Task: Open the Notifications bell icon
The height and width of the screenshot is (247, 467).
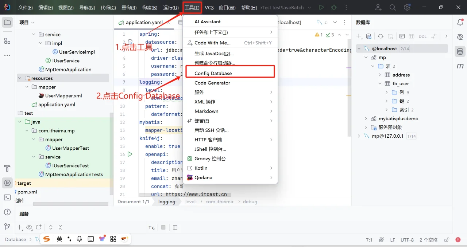Action: 460,23
